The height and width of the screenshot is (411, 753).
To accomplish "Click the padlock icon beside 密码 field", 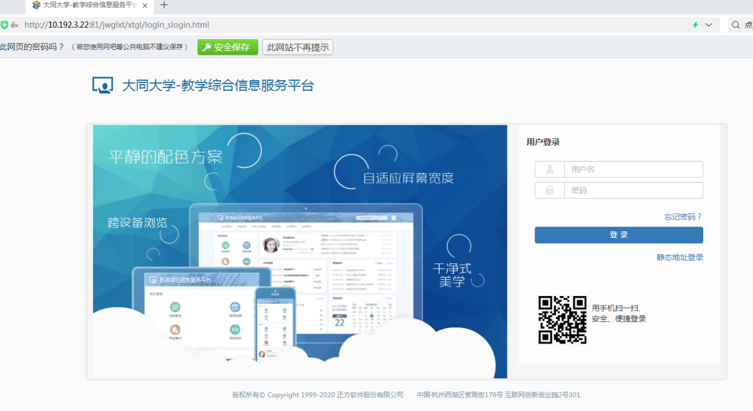I will 549,190.
